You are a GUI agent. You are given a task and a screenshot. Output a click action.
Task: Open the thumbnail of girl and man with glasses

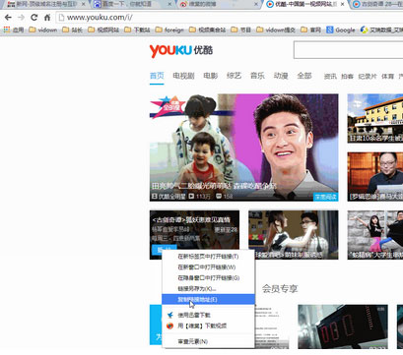(x=294, y=235)
